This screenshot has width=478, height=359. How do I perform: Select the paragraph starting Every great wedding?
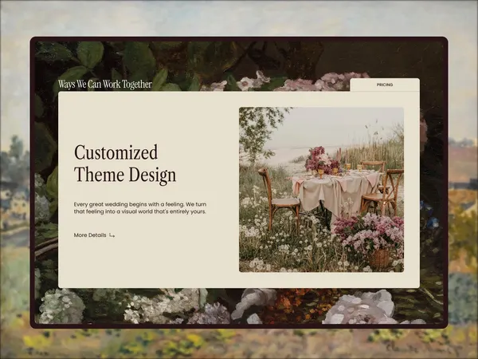[x=140, y=207]
